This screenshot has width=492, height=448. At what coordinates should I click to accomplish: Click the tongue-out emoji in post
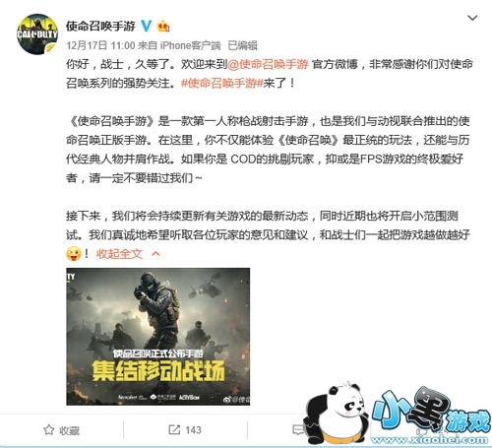coord(74,254)
